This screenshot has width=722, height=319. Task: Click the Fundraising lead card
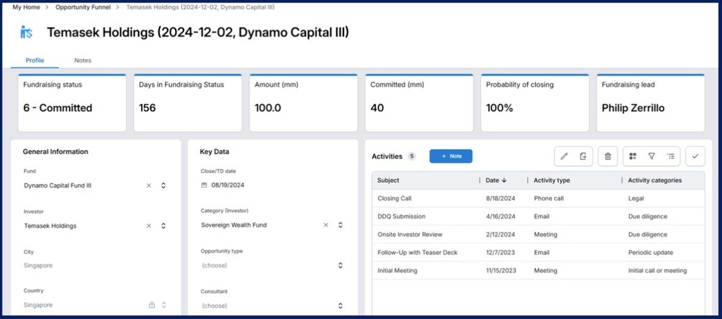[x=651, y=103]
